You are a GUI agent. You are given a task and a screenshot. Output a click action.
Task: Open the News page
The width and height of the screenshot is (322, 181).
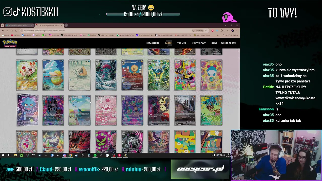pyautogui.click(x=214, y=43)
